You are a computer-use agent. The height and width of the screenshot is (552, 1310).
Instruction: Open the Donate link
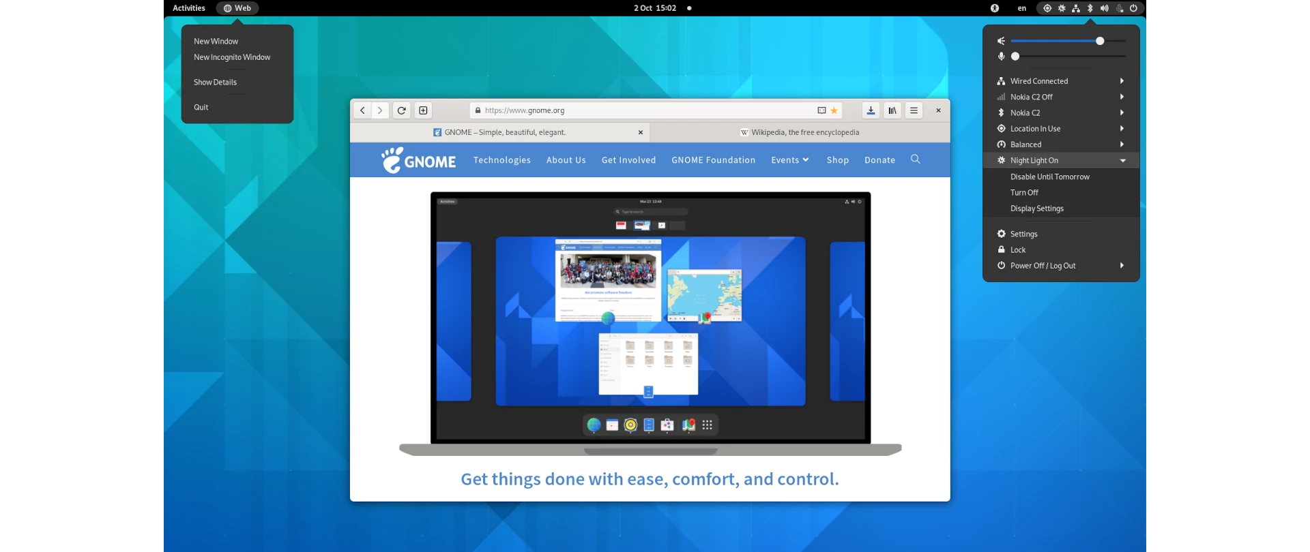(x=879, y=160)
